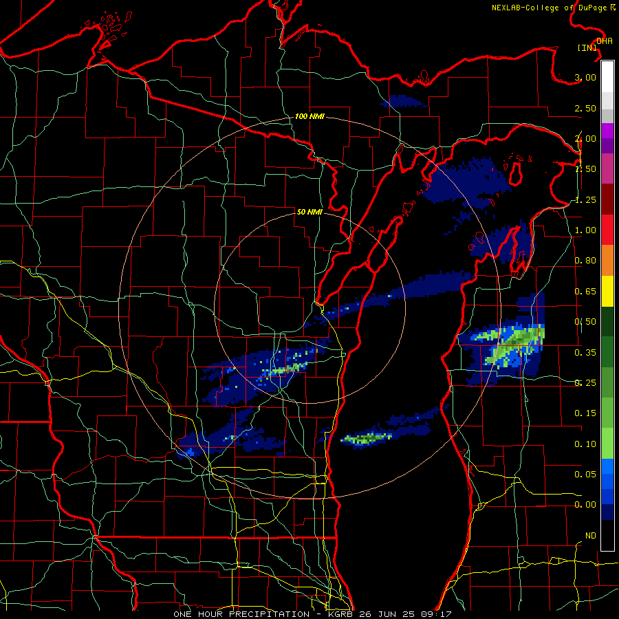Image resolution: width=619 pixels, height=619 pixels.
Task: Click the orange 0.80 inch legend swatch
Action: [607, 261]
